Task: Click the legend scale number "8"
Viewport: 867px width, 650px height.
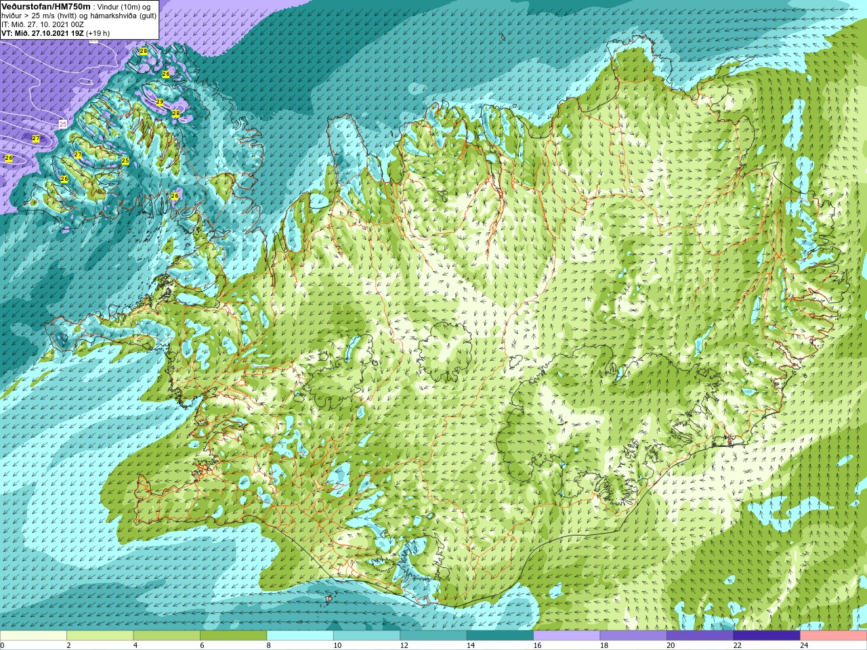Action: [269, 645]
